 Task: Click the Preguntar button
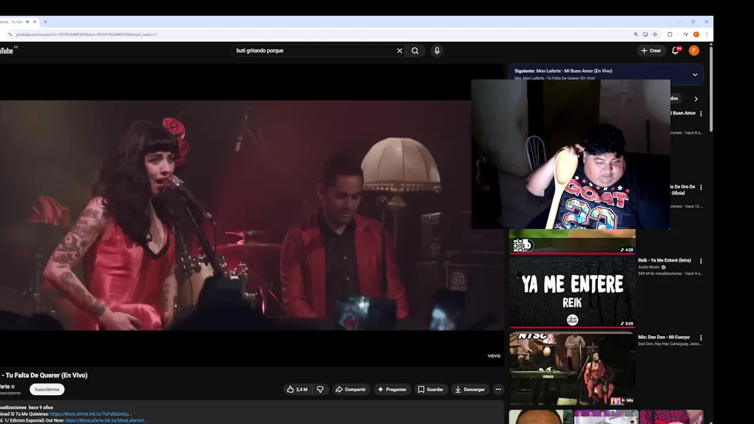[392, 389]
